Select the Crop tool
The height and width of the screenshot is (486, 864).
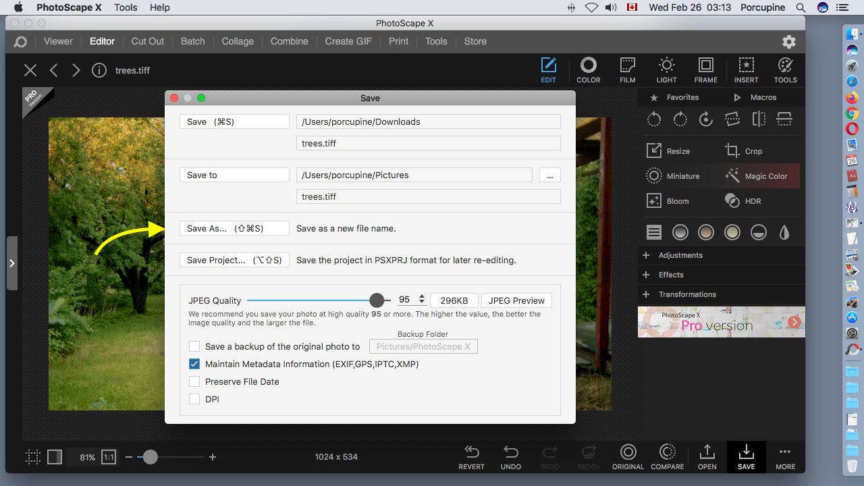(x=743, y=151)
